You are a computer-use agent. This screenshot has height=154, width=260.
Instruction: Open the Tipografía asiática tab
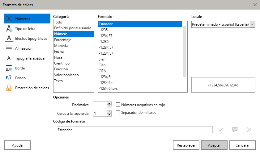click(27, 58)
